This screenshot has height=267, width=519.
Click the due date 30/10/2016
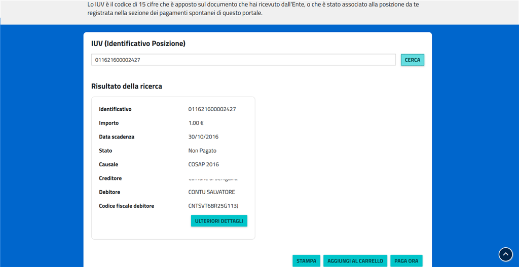coord(203,137)
